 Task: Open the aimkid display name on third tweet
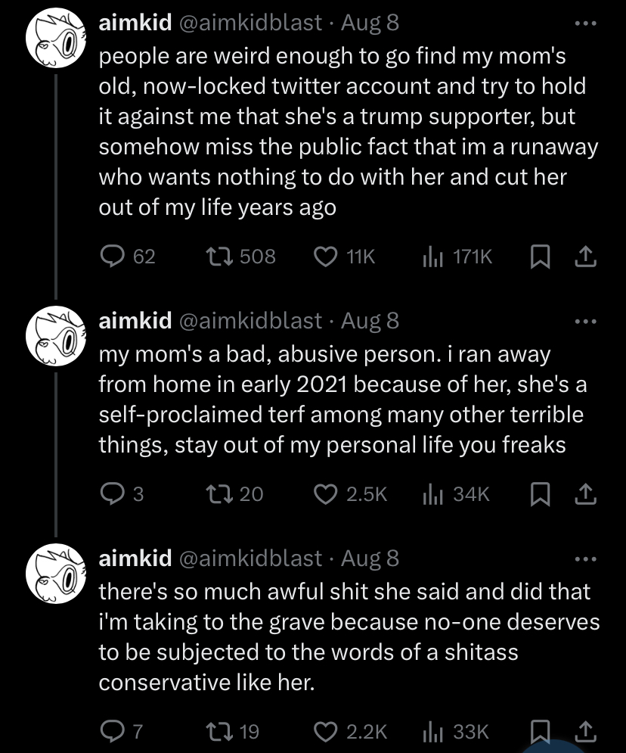coord(135,559)
